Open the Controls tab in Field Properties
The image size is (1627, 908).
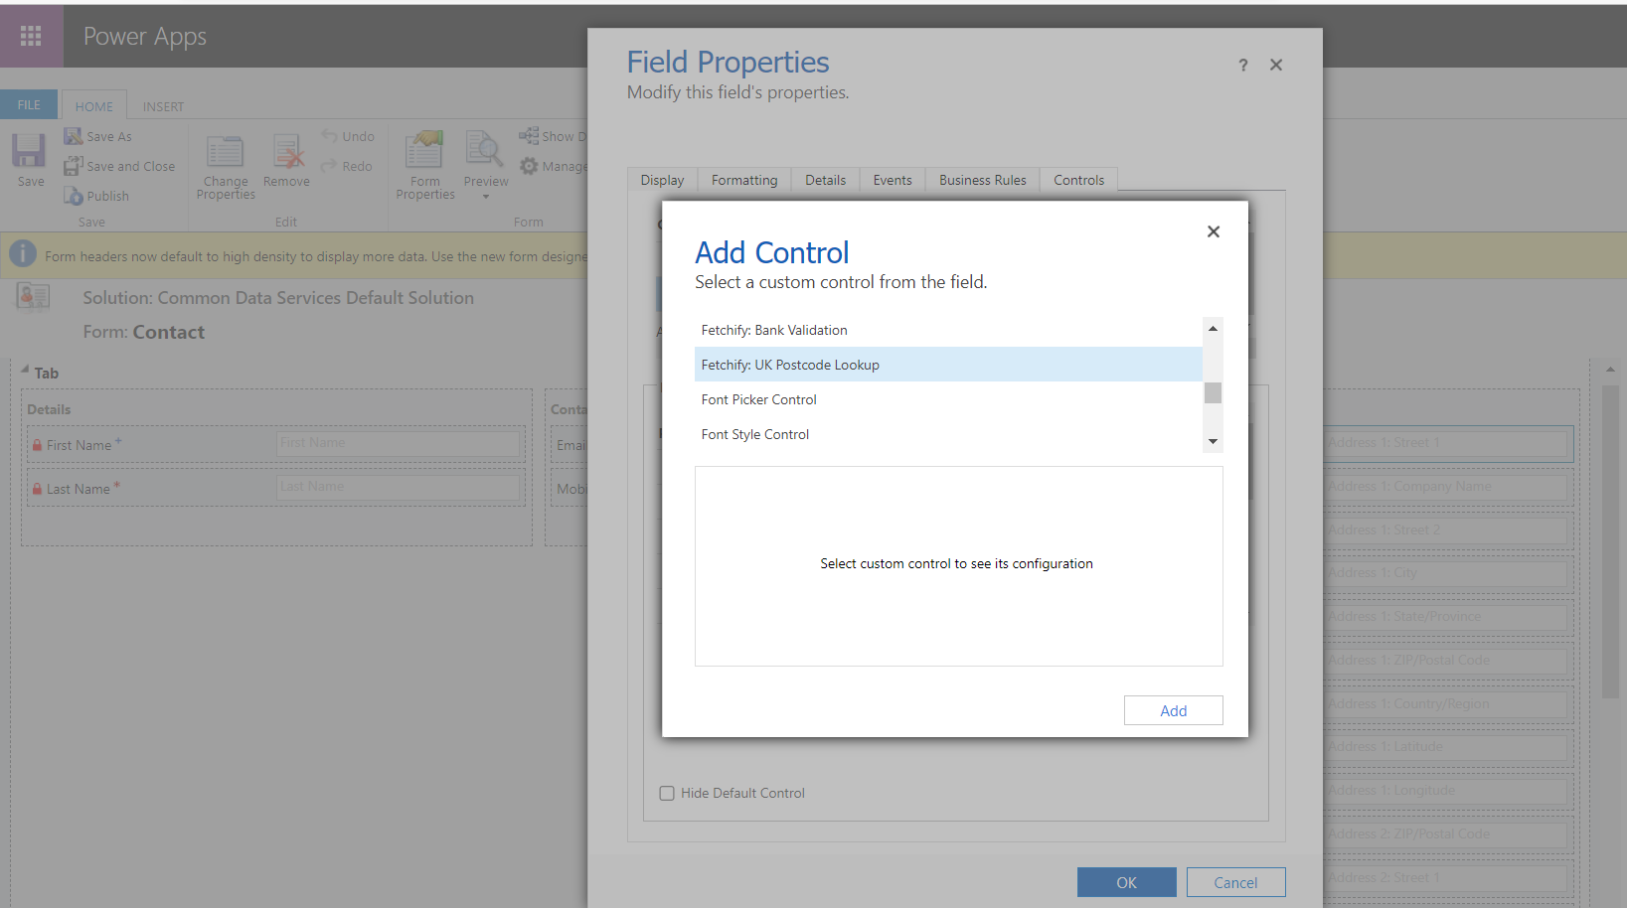point(1078,180)
